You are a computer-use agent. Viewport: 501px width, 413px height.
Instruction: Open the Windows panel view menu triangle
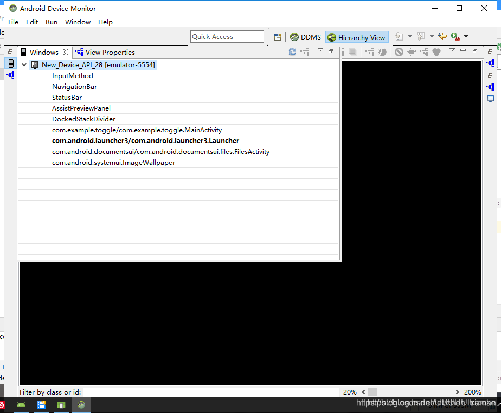[320, 50]
